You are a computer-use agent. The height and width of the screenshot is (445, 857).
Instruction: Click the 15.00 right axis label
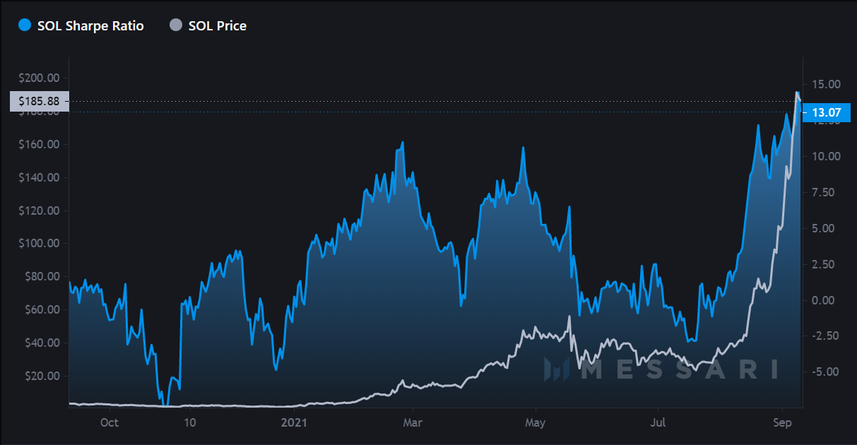826,84
